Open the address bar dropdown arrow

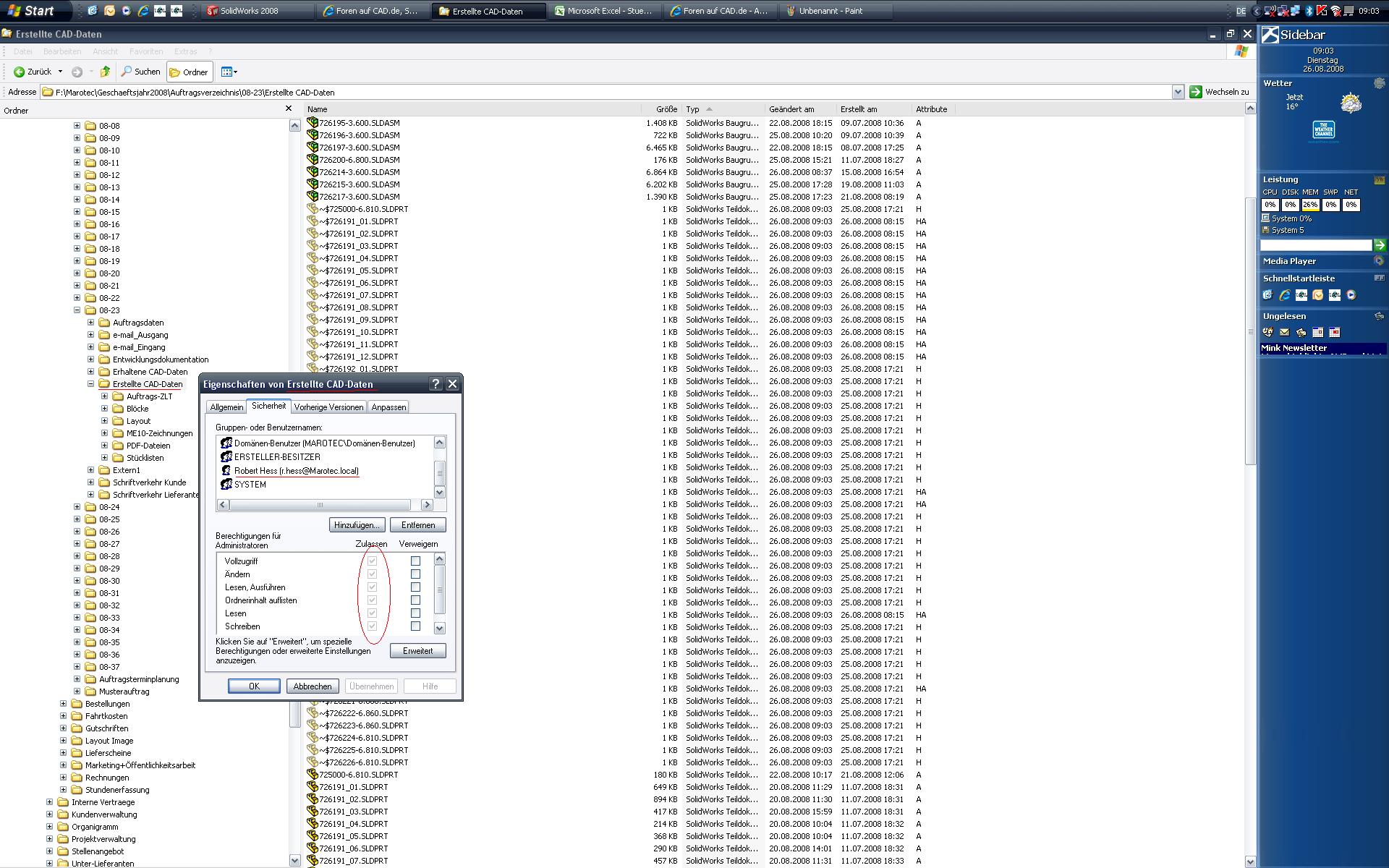click(1178, 92)
